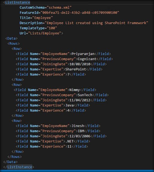Click the closing ListInstance tag
The width and height of the screenshot is (154, 172).
(x=19, y=167)
